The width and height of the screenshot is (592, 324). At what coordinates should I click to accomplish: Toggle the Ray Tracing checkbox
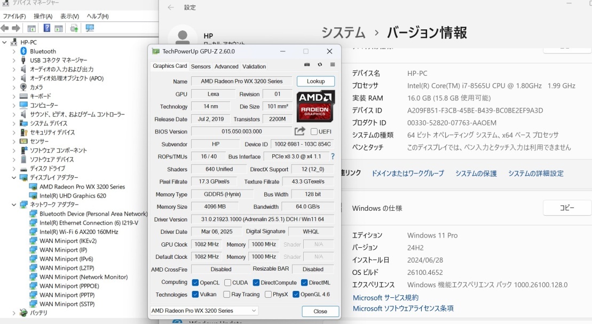coord(227,295)
